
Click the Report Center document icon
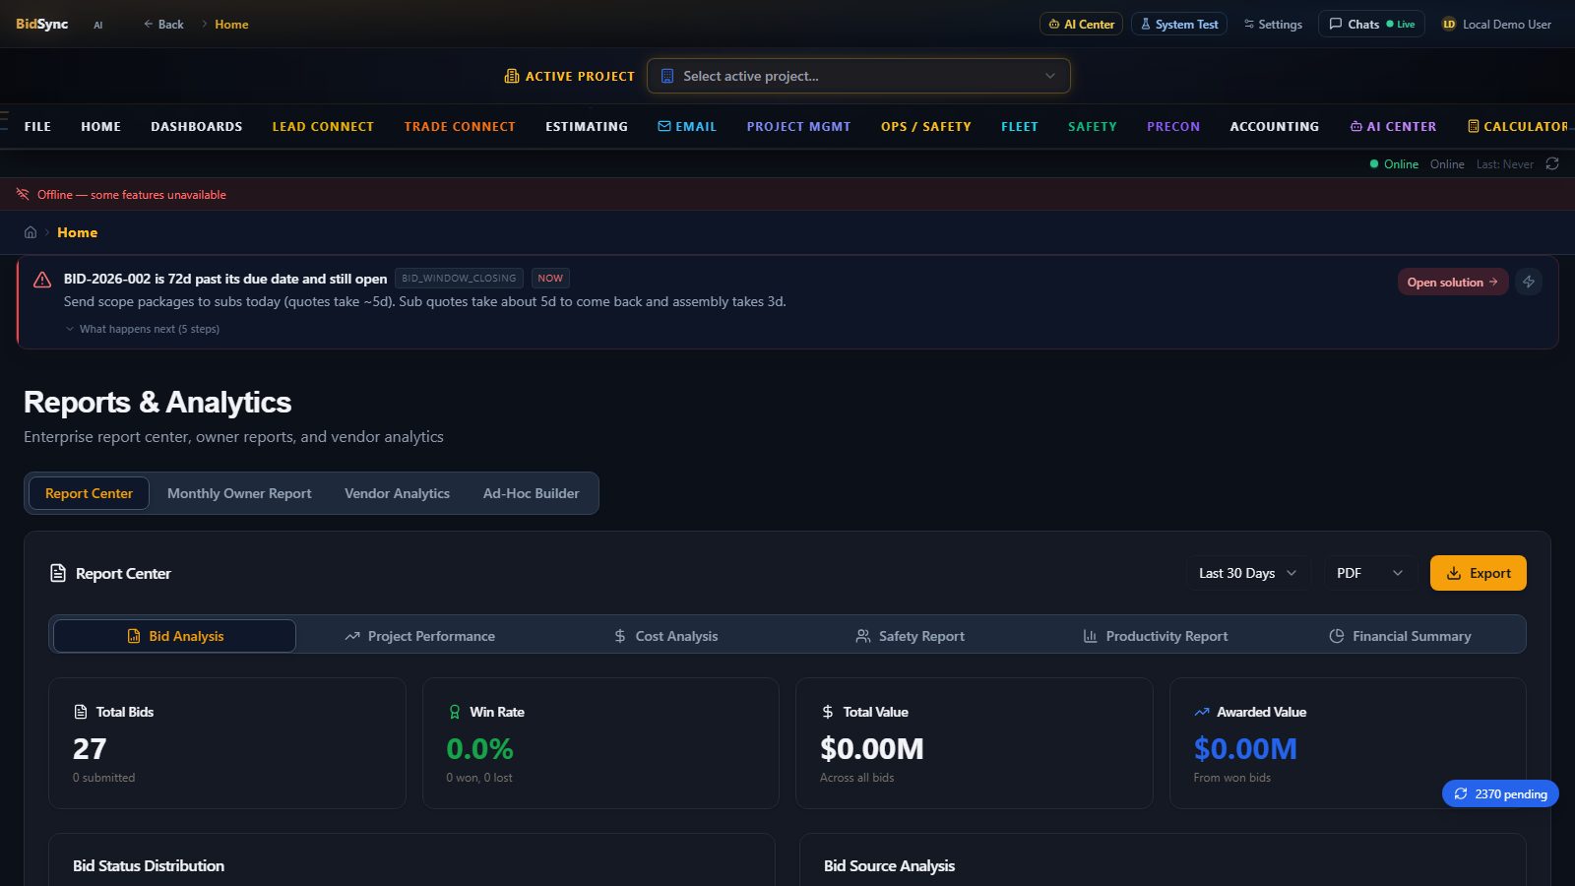[x=58, y=573]
